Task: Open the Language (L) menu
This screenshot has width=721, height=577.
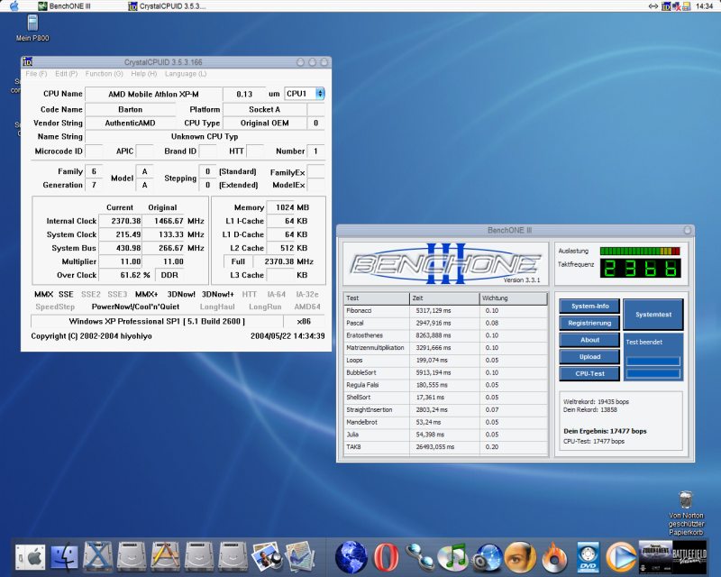Action: [186, 73]
